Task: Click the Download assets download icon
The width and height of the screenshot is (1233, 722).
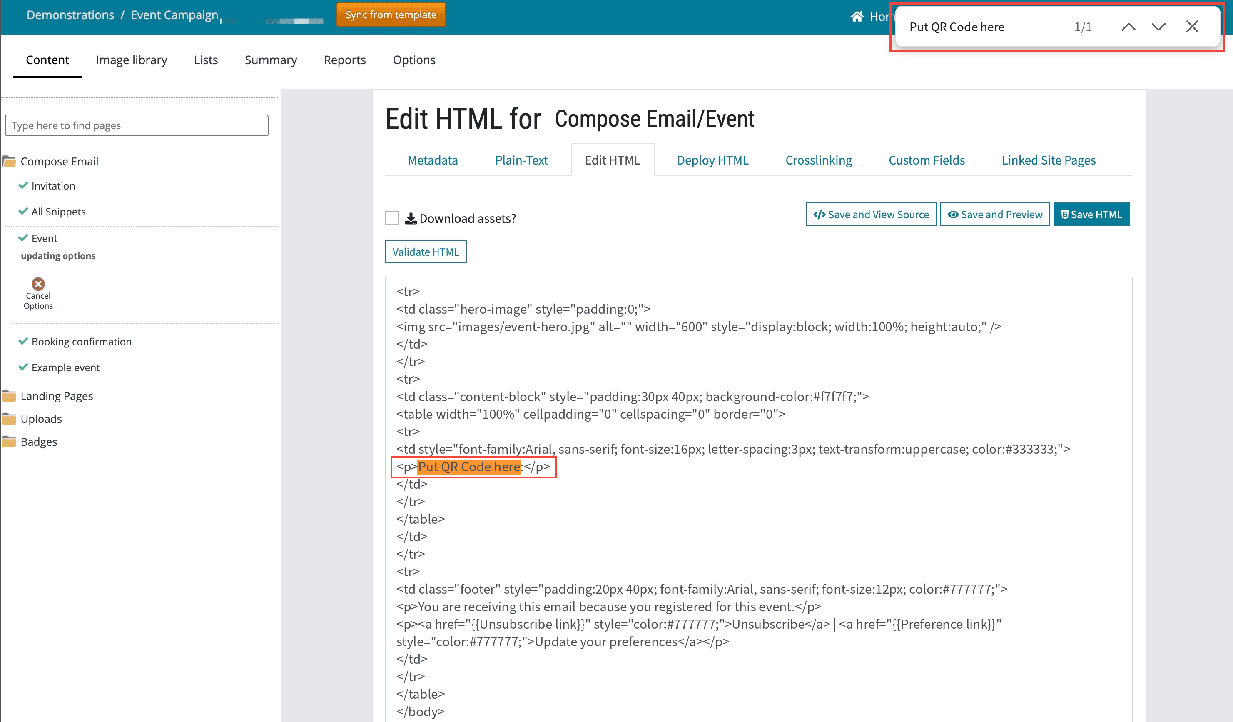Action: 411,218
